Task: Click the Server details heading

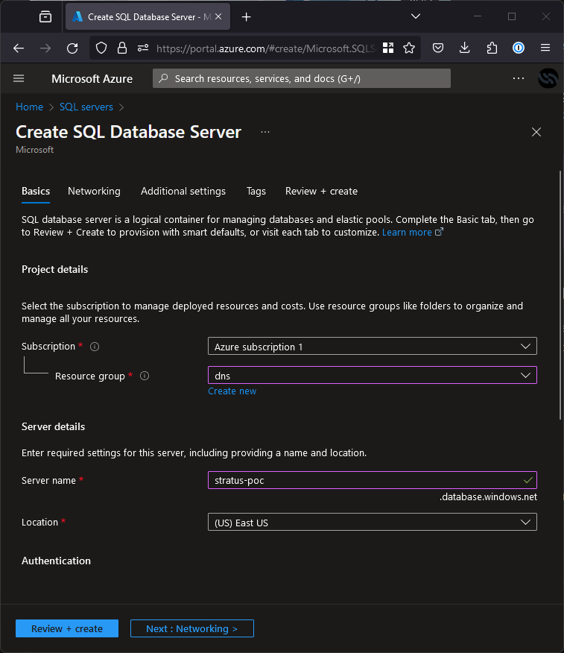Action: (x=54, y=427)
